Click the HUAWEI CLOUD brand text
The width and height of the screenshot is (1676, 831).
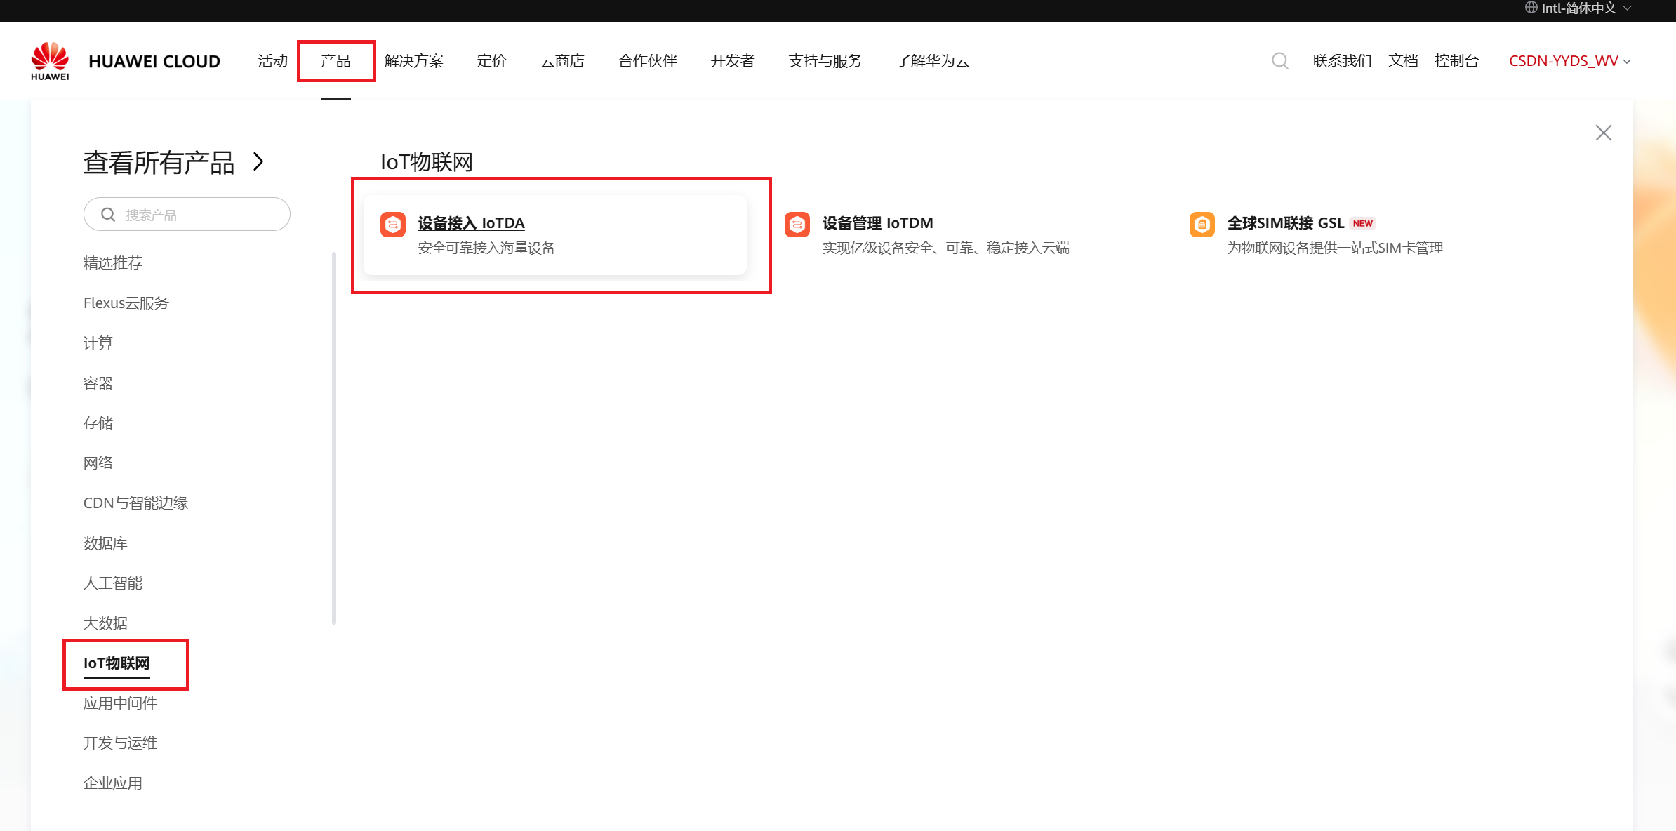[x=154, y=61]
